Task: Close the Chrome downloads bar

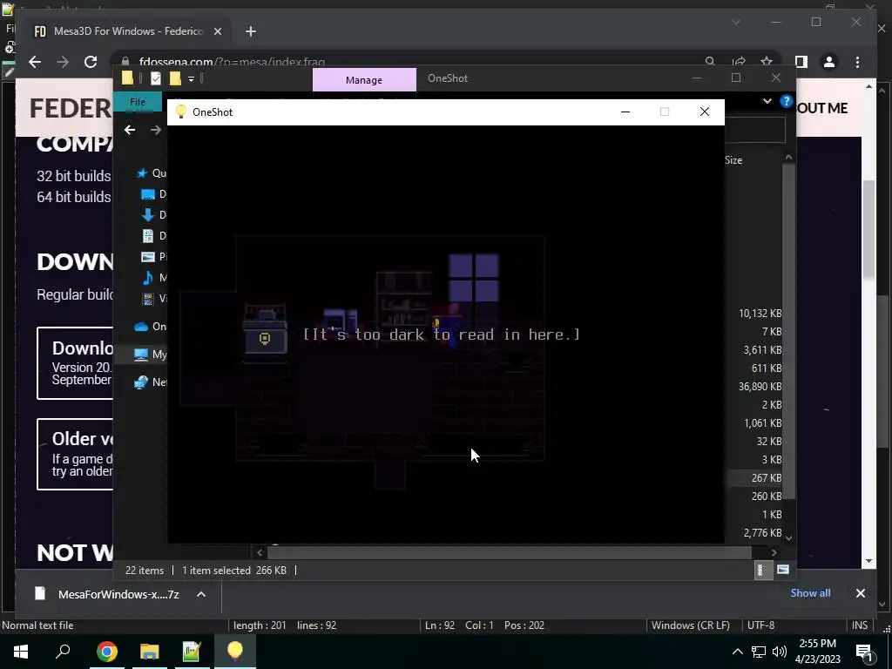Action: [x=860, y=593]
